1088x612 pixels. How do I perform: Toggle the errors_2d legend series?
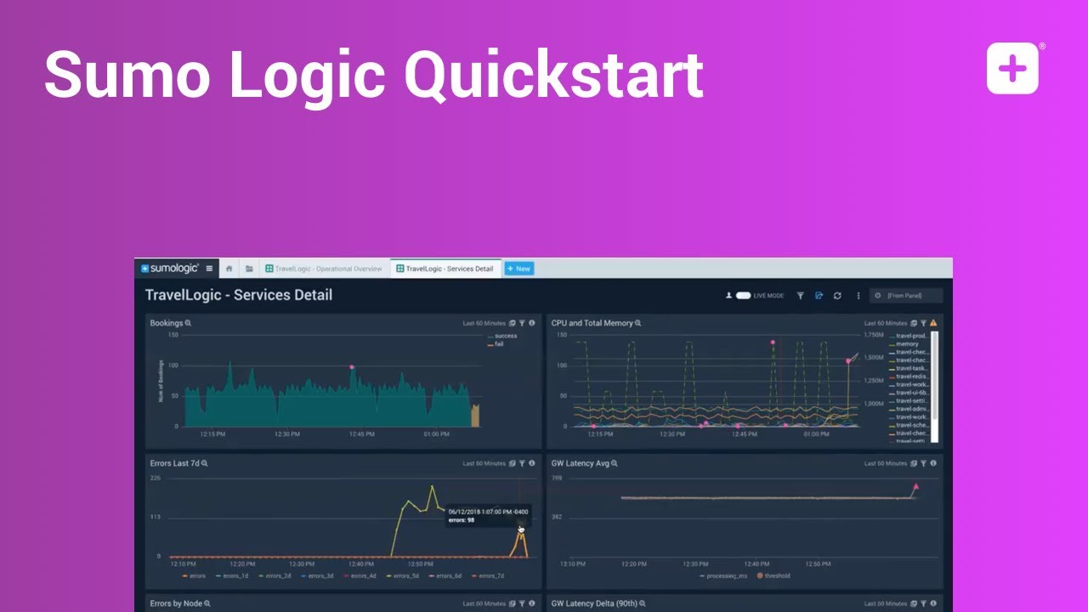[275, 575]
